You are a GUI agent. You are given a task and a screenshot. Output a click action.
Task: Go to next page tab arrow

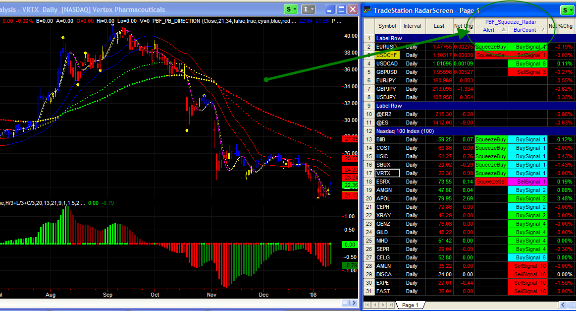click(x=383, y=305)
